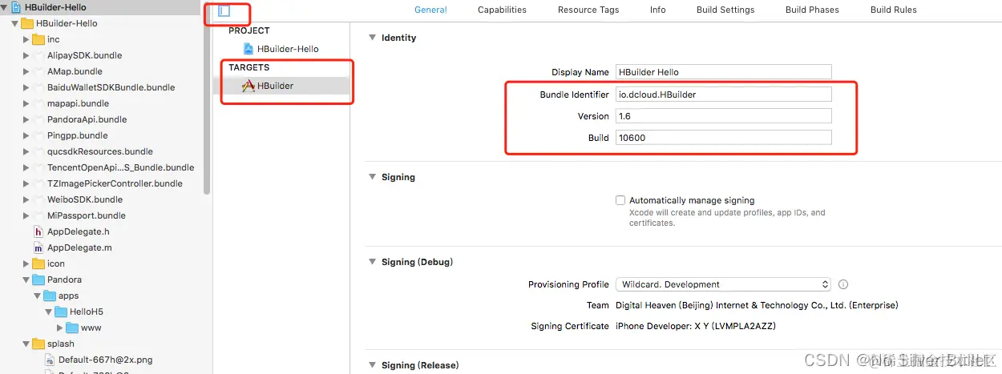Click the yellow inc folder icon

click(x=38, y=39)
